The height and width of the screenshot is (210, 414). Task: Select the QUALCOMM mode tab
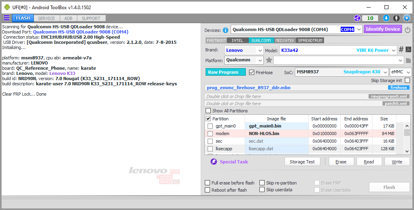tap(261, 40)
